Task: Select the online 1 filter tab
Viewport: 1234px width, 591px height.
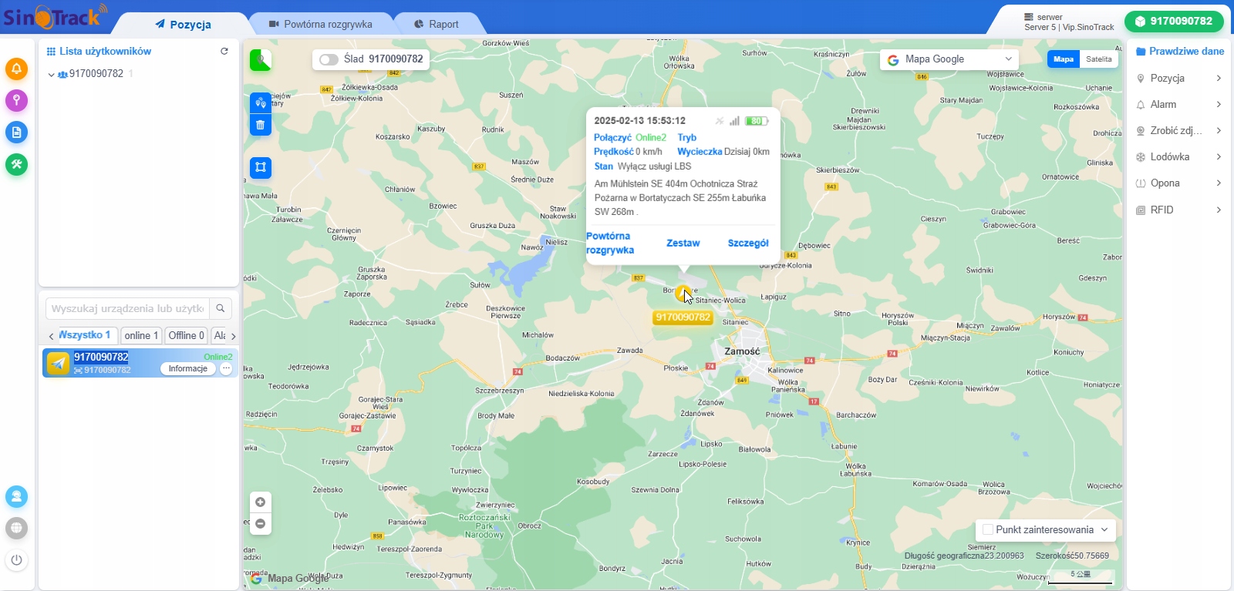Action: tap(141, 335)
